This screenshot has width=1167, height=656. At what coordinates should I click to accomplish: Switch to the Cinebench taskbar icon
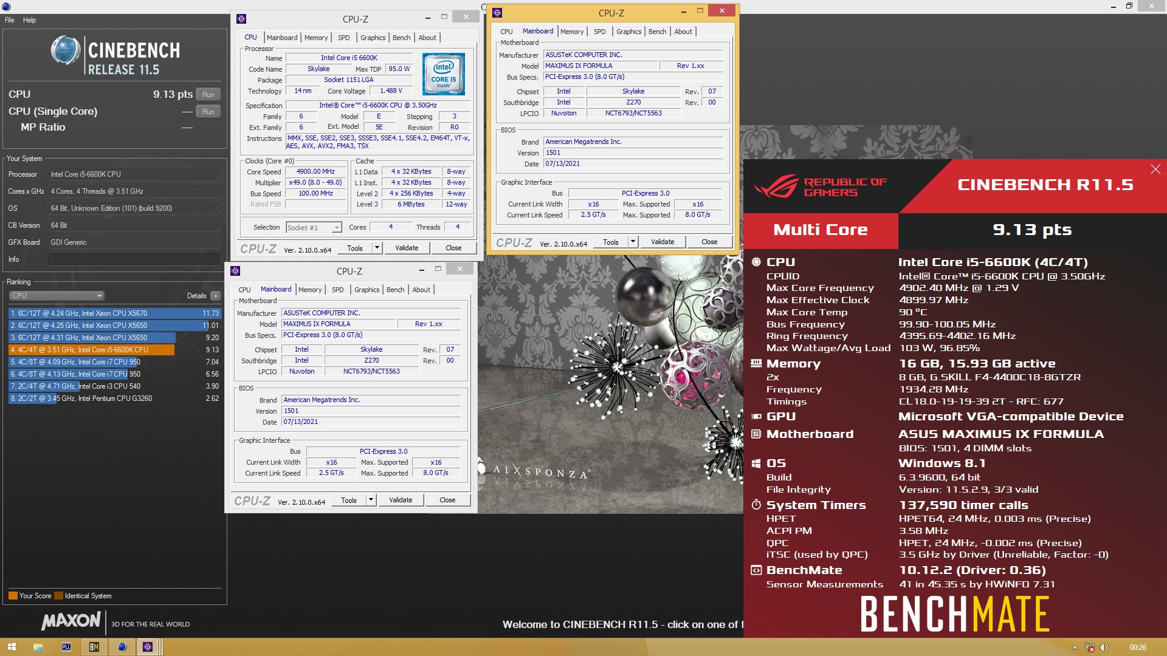(x=122, y=647)
